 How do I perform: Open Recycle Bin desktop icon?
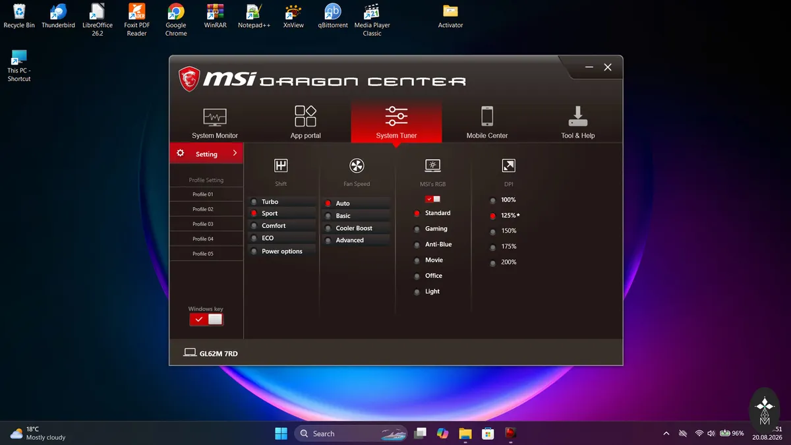point(19,16)
